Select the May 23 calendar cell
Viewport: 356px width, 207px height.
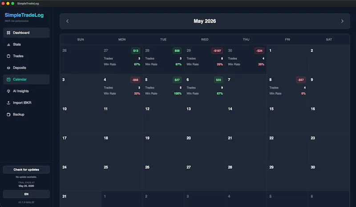(329, 146)
